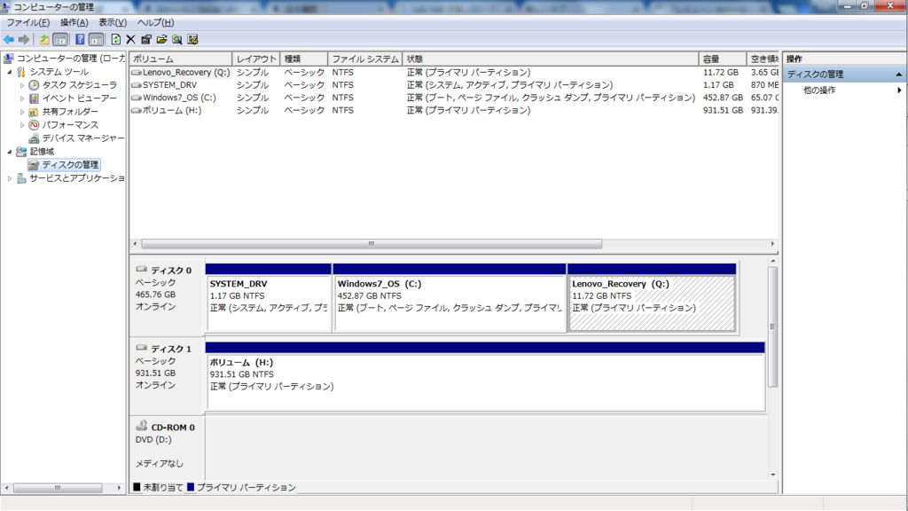Viewport: 908px width, 511px height.
Task: Collapse ディスクの管理 section in Actions pane
Action: [899, 75]
